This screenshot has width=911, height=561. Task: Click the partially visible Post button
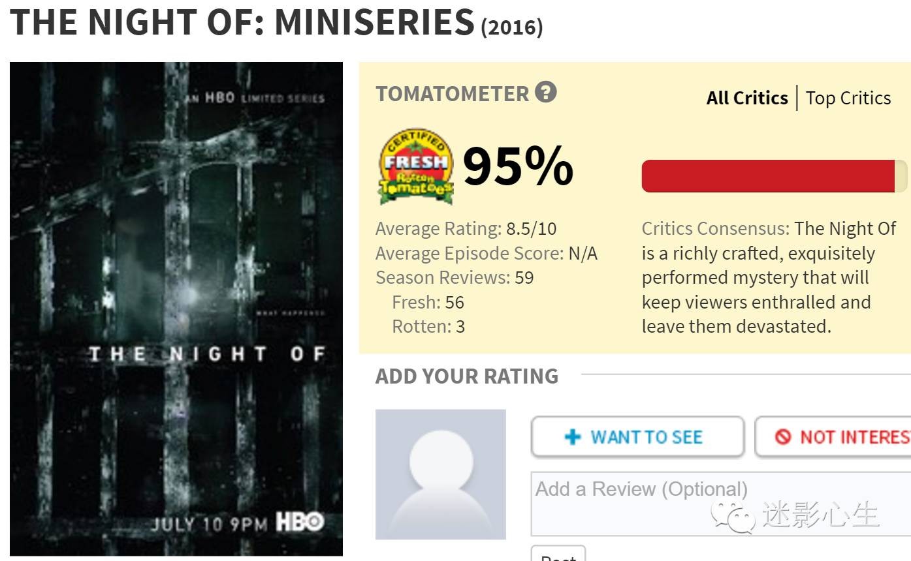pos(558,554)
